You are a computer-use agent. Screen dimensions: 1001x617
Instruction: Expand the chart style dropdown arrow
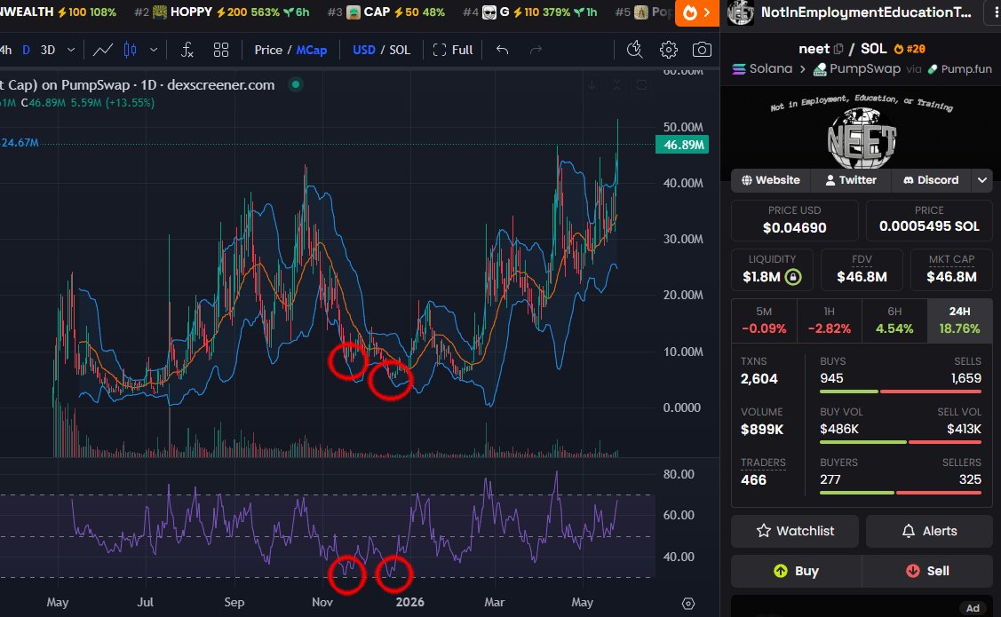[154, 50]
